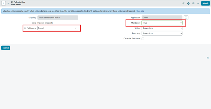The height and width of the screenshot is (109, 211).
Task: Click the Incident [incident] table text
Action: 45,23
